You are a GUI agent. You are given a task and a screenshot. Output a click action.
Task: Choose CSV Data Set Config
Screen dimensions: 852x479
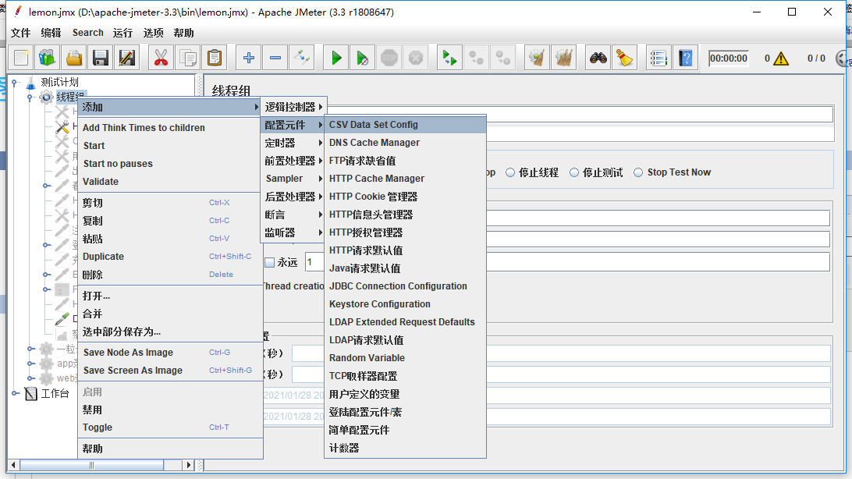[x=405, y=124]
